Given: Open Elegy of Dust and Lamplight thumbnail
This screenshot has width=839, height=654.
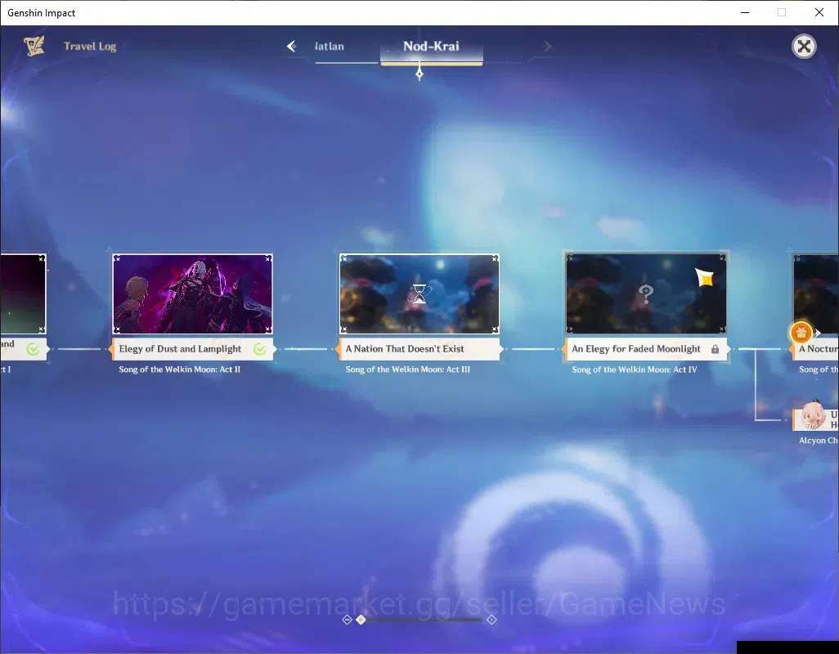Looking at the screenshot, I should (x=193, y=294).
